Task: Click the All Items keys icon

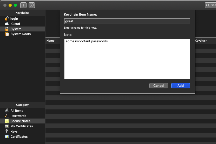Action: 6,110
